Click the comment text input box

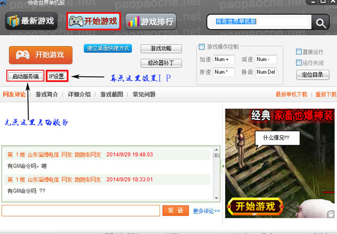(x=81, y=210)
